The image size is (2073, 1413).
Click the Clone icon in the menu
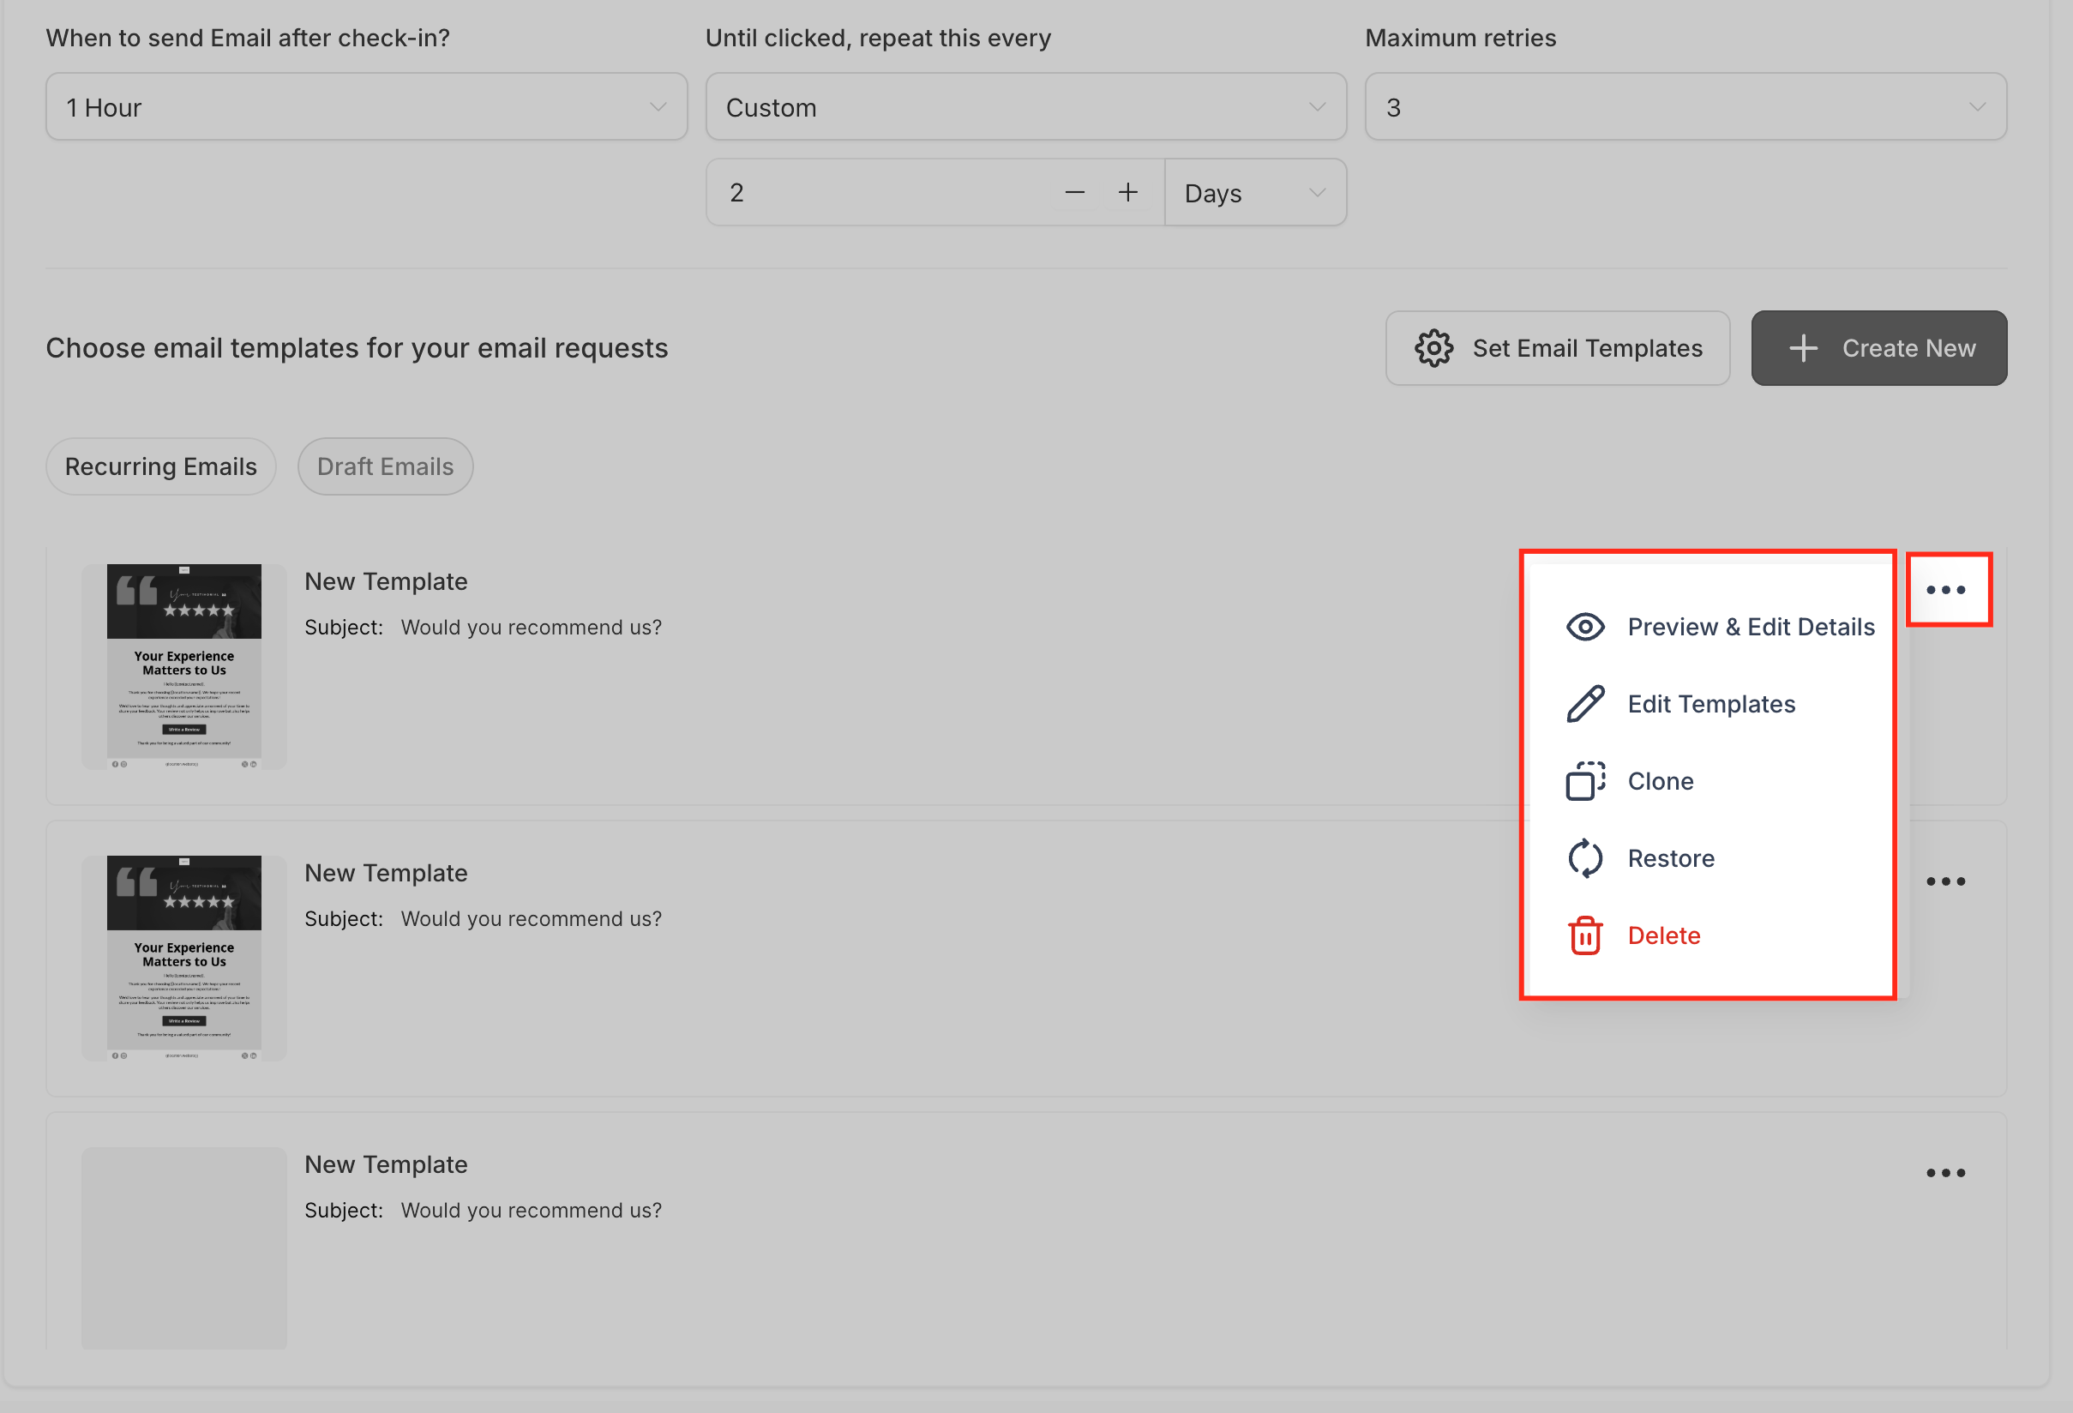coord(1585,781)
